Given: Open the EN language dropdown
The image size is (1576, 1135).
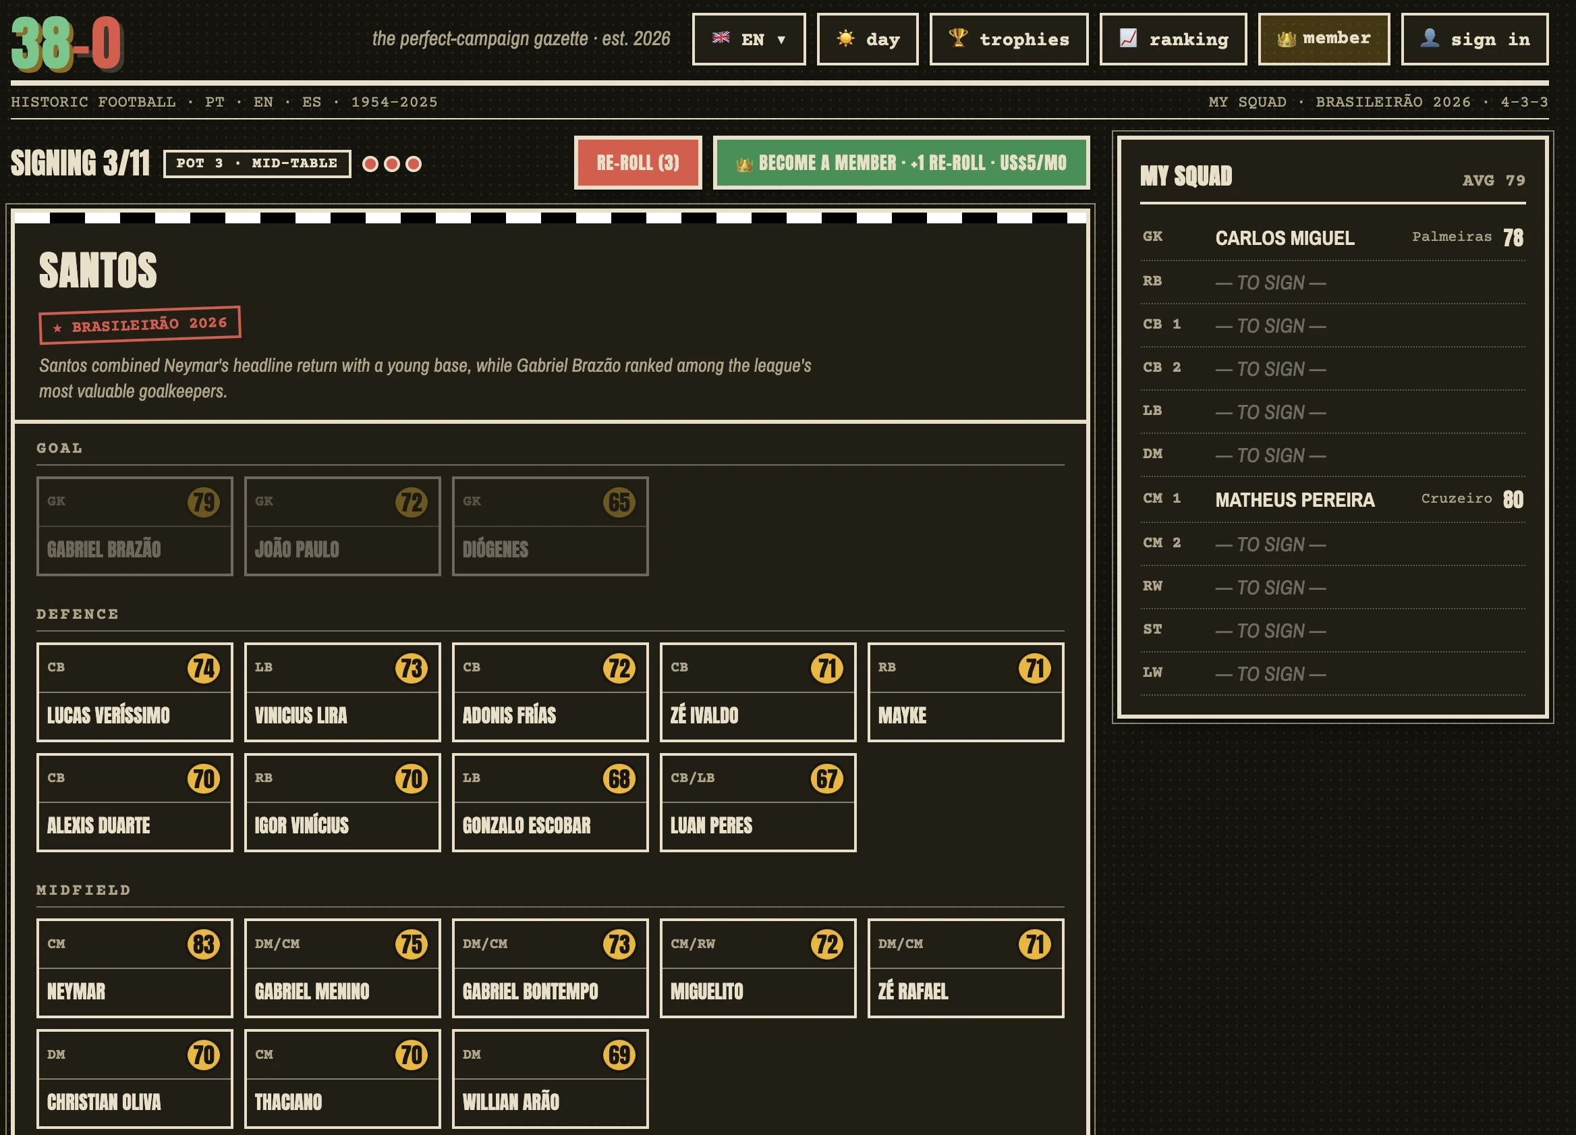Looking at the screenshot, I should 748,40.
